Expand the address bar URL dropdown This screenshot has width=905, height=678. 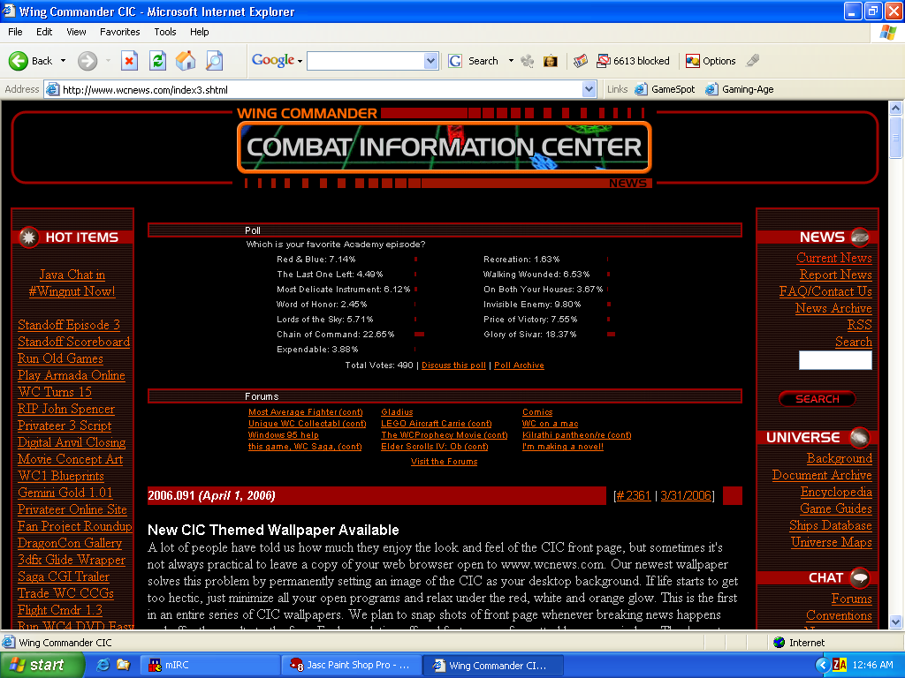pos(589,89)
